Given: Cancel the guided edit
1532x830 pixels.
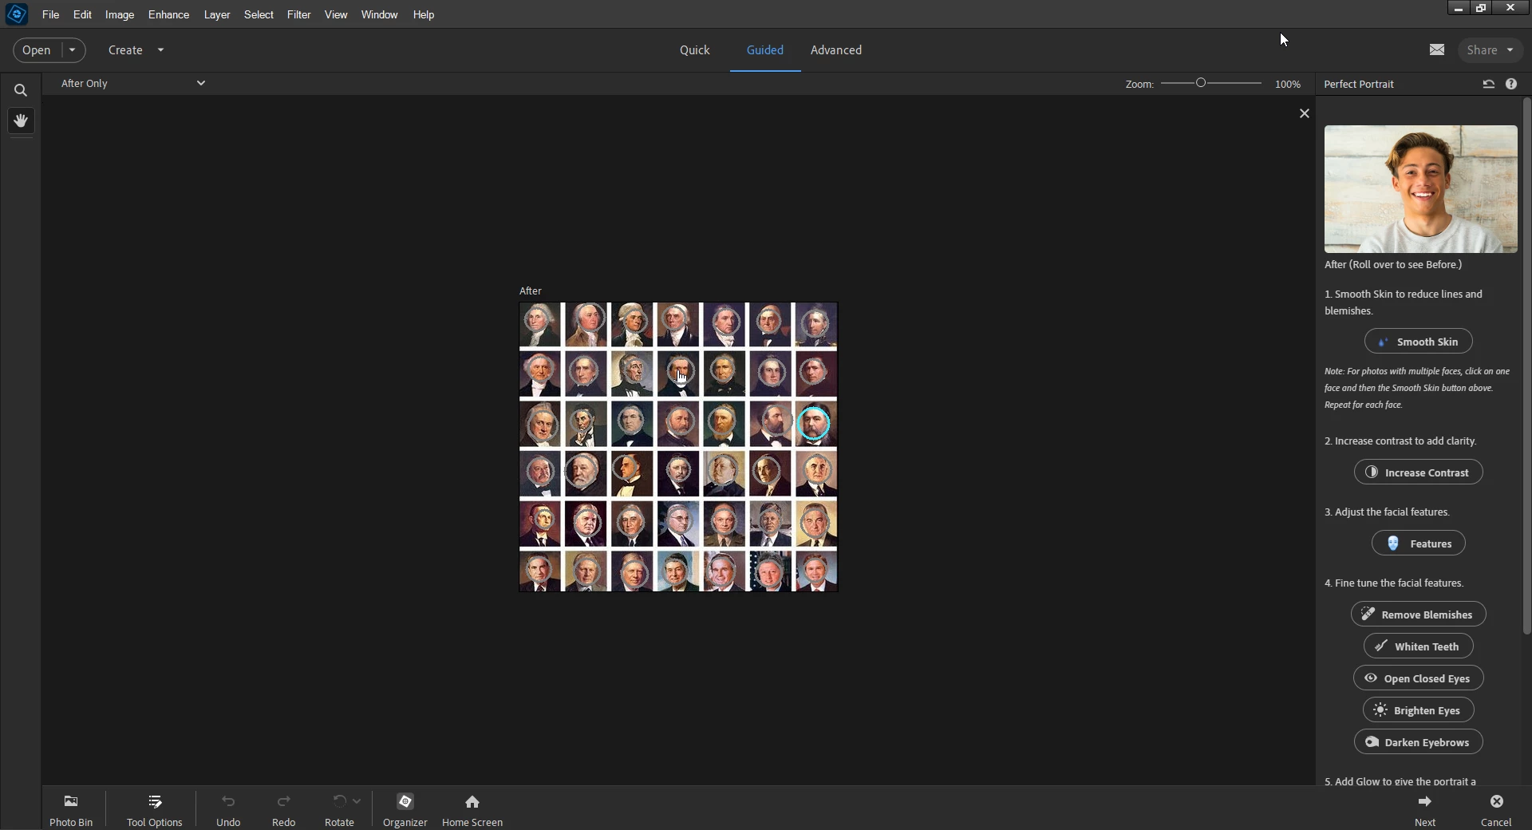Looking at the screenshot, I should [x=1496, y=809].
